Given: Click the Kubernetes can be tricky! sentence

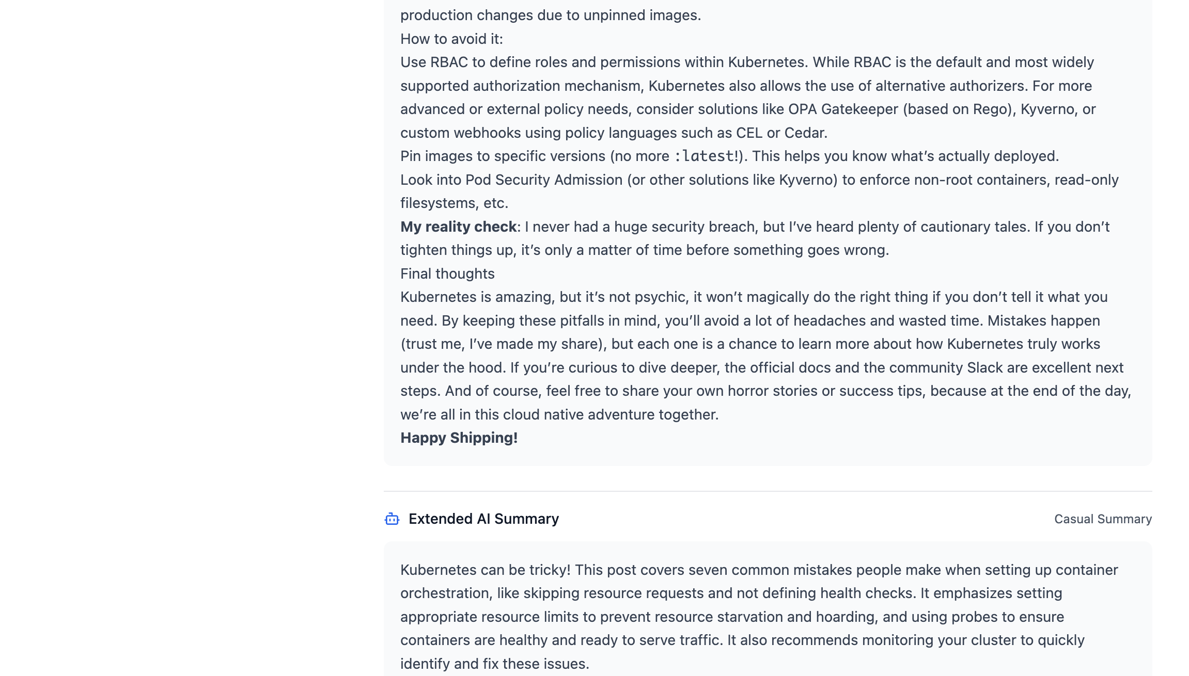Looking at the screenshot, I should click(x=485, y=570).
